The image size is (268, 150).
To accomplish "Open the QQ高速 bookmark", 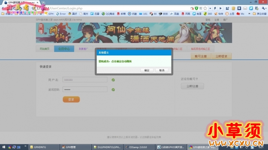I will click(109, 14).
